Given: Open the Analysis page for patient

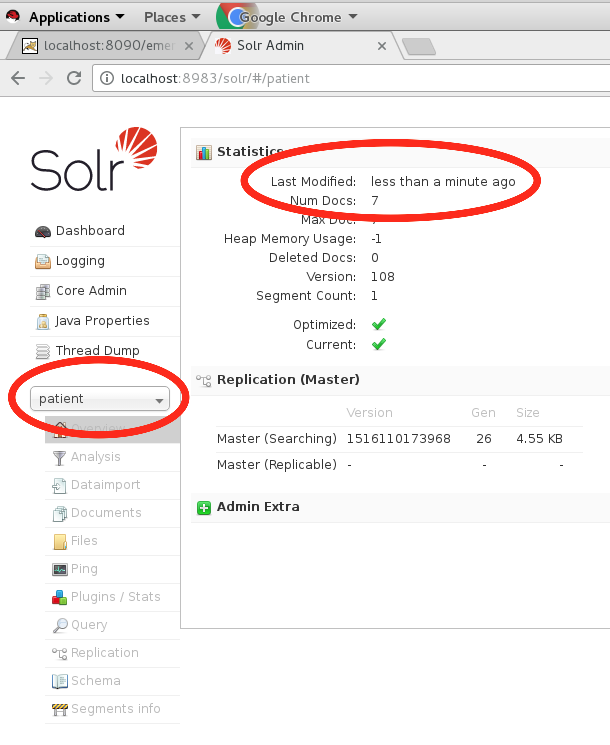Looking at the screenshot, I should pyautogui.click(x=95, y=457).
